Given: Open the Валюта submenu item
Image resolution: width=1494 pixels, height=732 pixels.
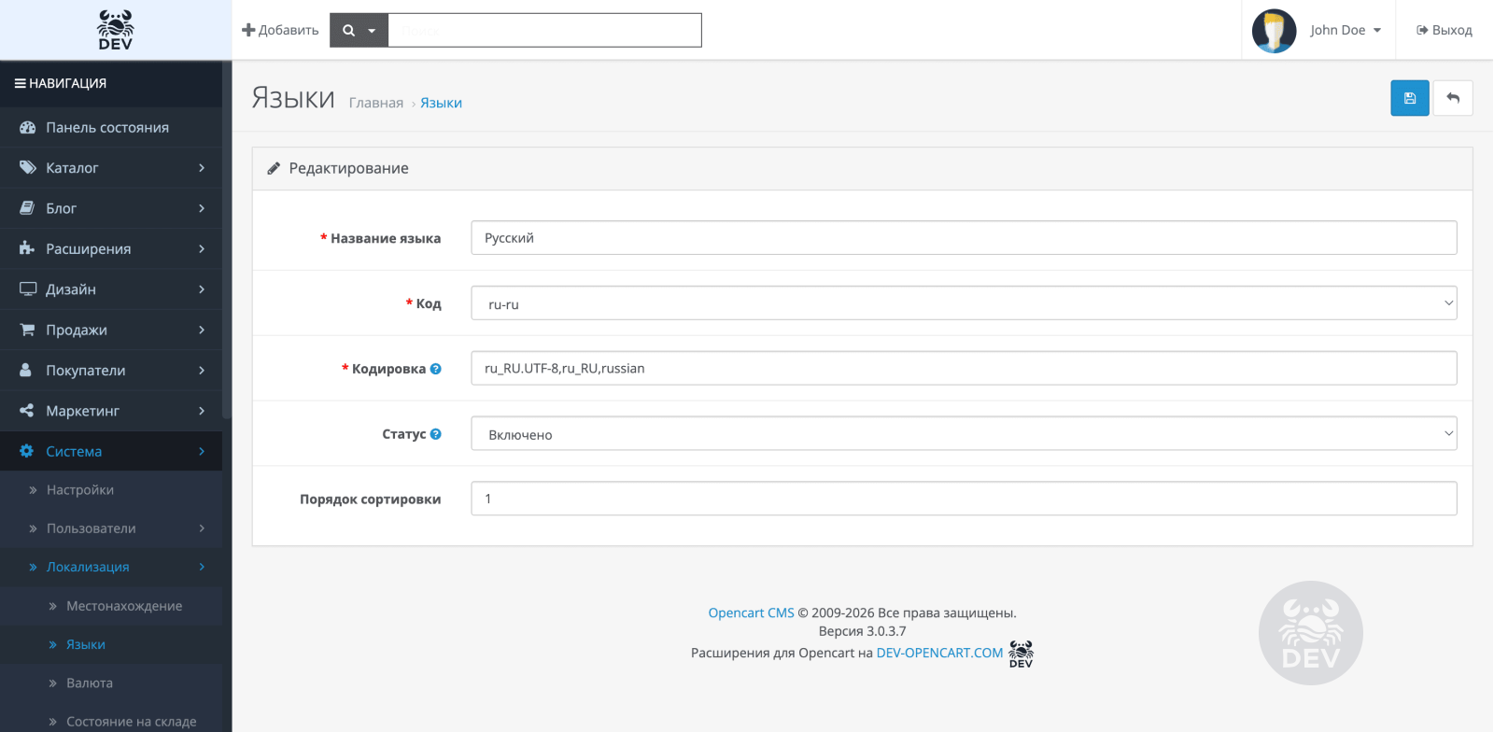Looking at the screenshot, I should point(111,683).
